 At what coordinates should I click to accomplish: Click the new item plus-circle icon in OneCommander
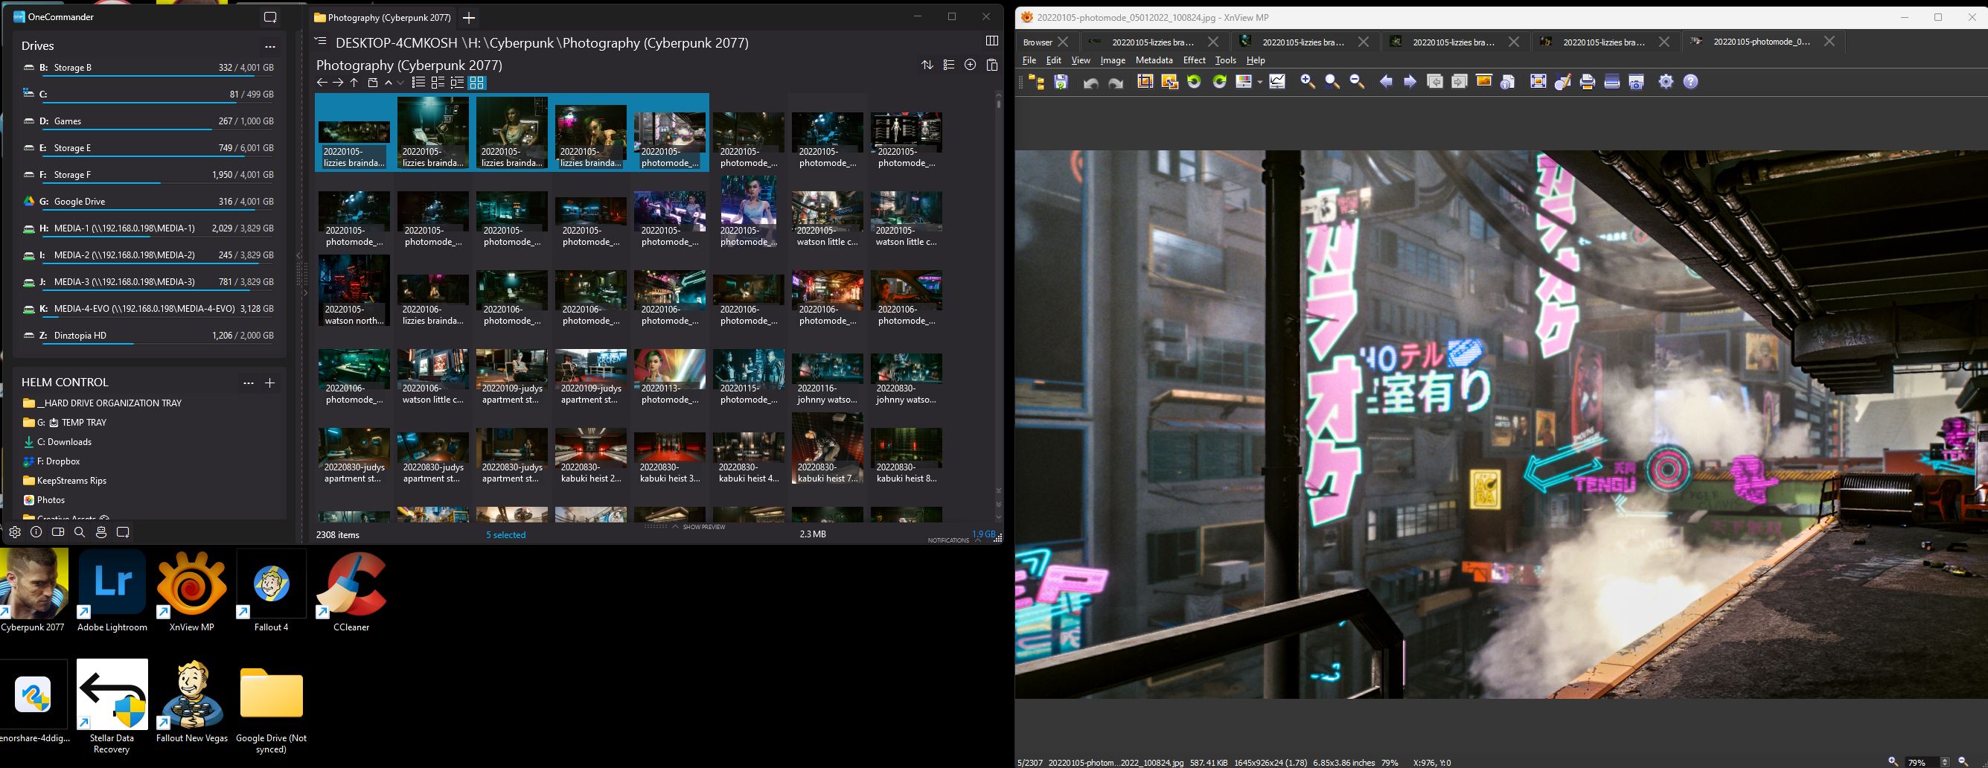970,65
